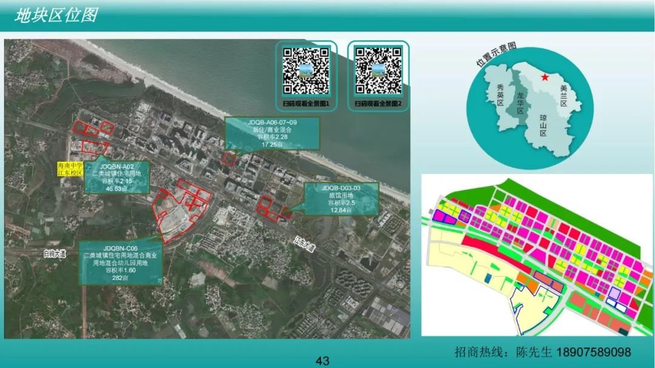The image size is (655, 368).
Task: Click the page number 43
Action: click(322, 361)
